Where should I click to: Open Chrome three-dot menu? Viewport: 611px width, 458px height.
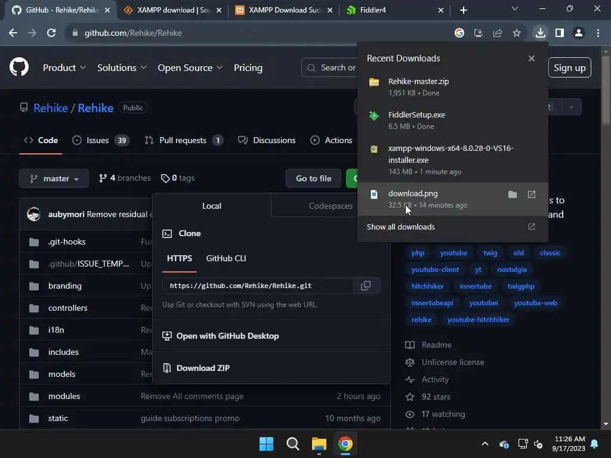(x=598, y=33)
